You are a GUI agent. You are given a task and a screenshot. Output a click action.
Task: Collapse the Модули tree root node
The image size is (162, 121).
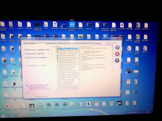54,47
